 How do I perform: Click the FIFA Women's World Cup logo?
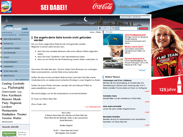(6, 7)
